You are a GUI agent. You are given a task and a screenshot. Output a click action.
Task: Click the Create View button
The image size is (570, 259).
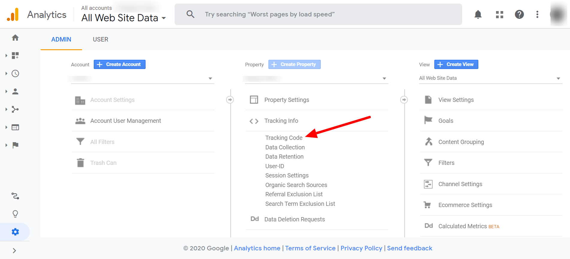point(456,64)
